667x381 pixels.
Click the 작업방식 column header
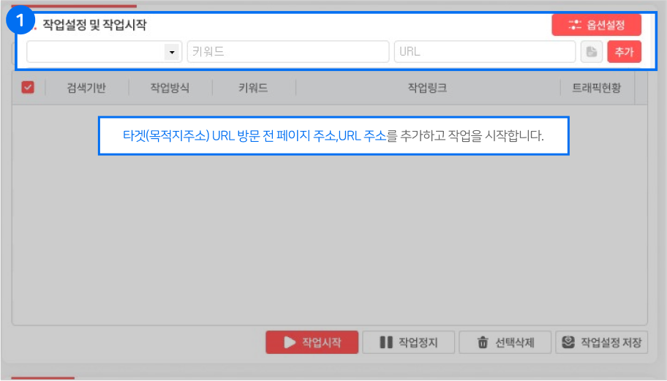[170, 88]
